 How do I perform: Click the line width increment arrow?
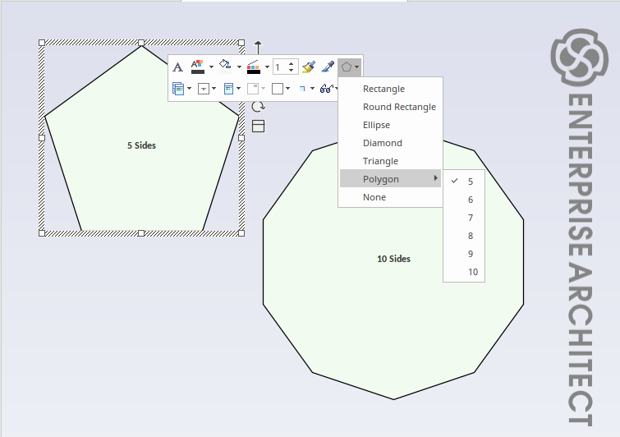[x=292, y=64]
